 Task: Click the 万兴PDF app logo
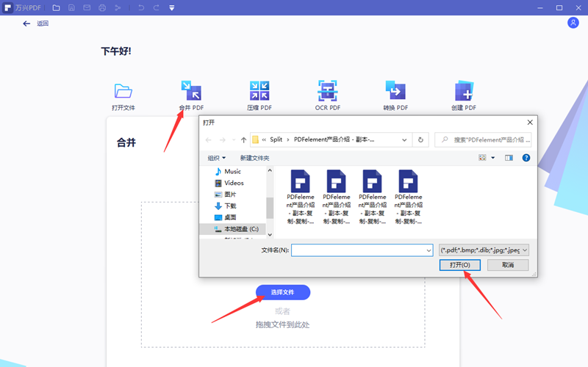pos(8,7)
